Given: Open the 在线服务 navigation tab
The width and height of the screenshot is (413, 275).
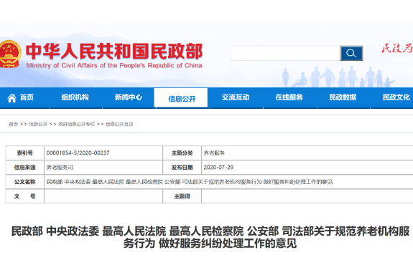Looking at the screenshot, I should 289,97.
